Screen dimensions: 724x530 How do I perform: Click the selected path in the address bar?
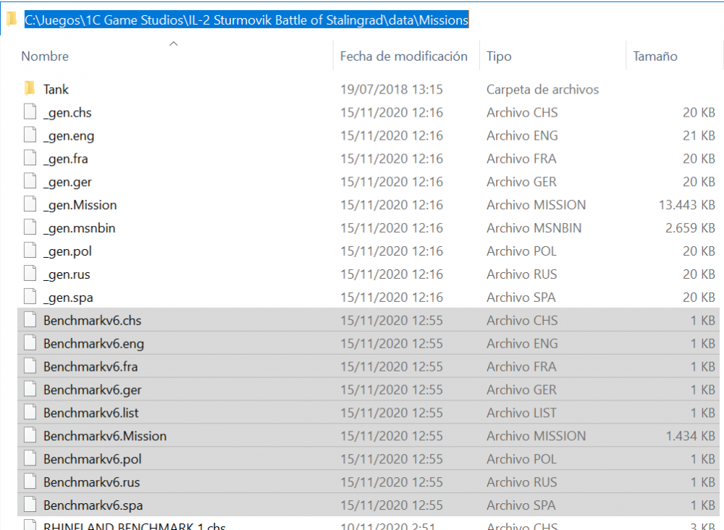coord(246,20)
